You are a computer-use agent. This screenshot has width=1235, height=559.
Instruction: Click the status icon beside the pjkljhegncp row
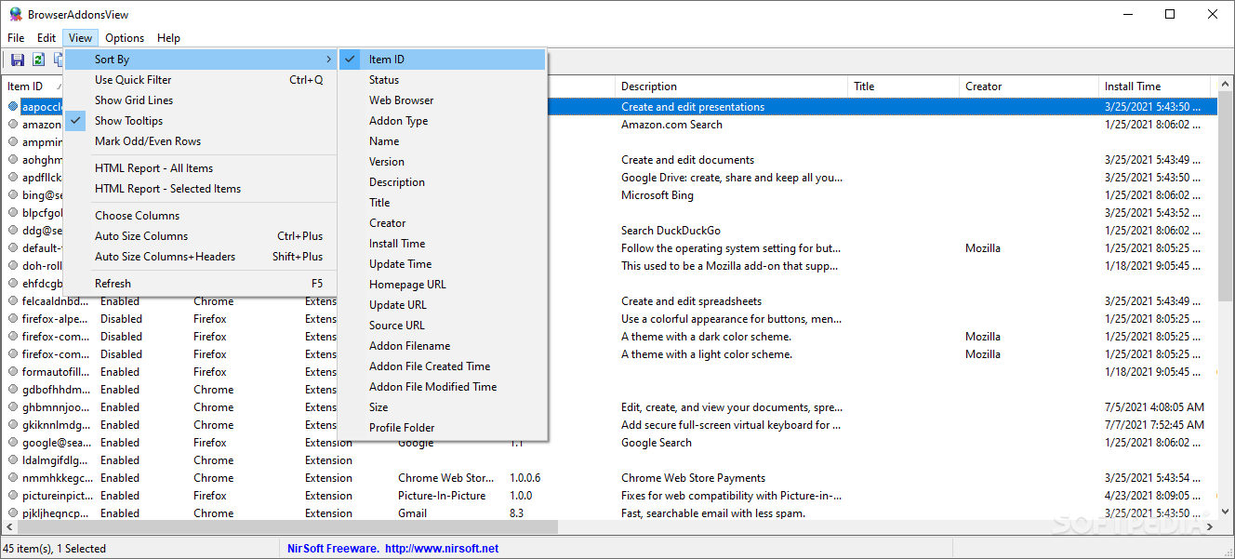[x=13, y=513]
